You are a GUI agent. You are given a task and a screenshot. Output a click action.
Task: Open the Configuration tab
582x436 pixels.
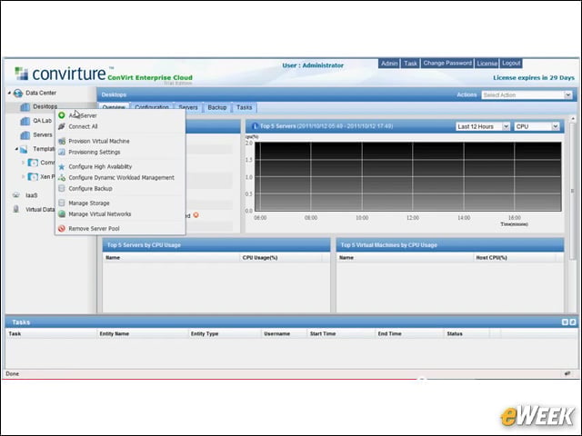[x=152, y=107]
